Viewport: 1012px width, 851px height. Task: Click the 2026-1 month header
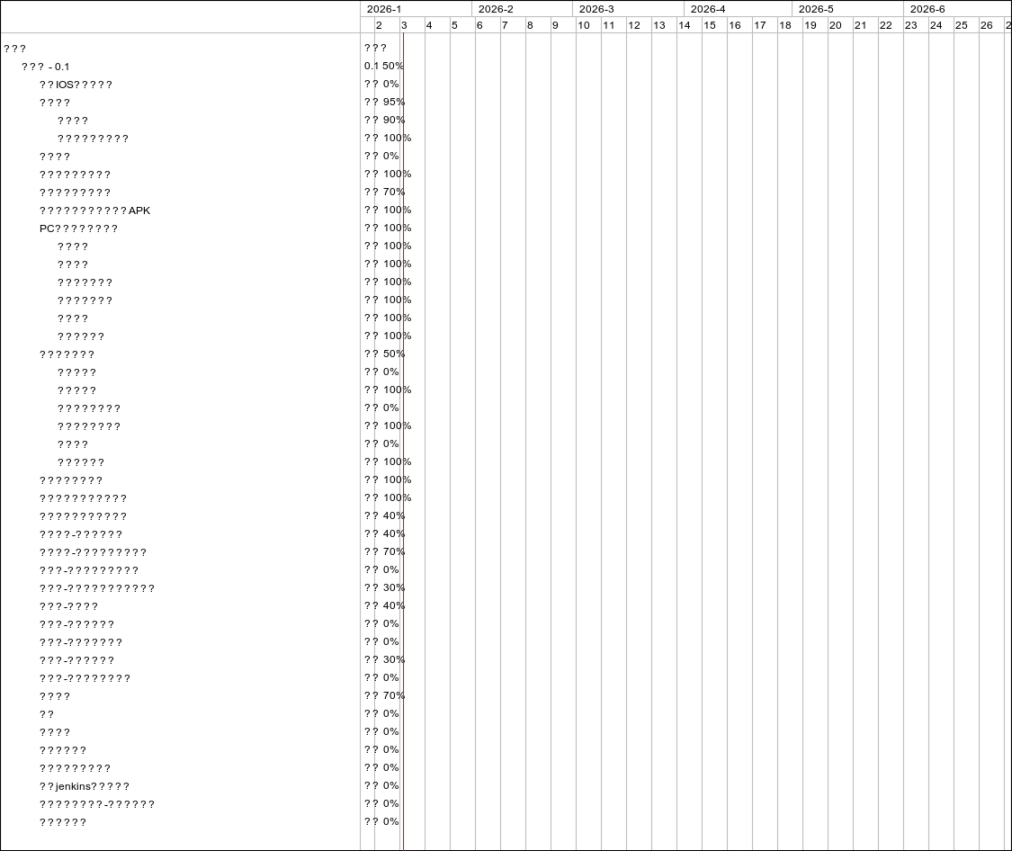coord(384,9)
